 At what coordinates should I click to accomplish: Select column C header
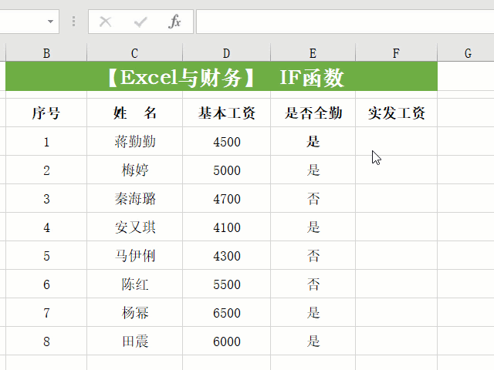[134, 53]
